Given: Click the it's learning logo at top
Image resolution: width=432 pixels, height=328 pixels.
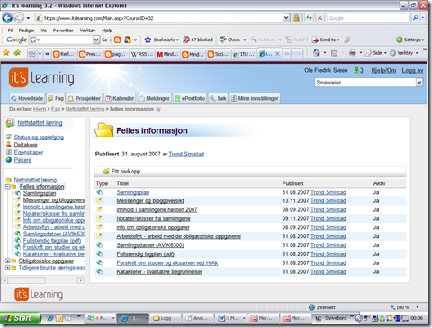Looking at the screenshot, I should [41, 77].
